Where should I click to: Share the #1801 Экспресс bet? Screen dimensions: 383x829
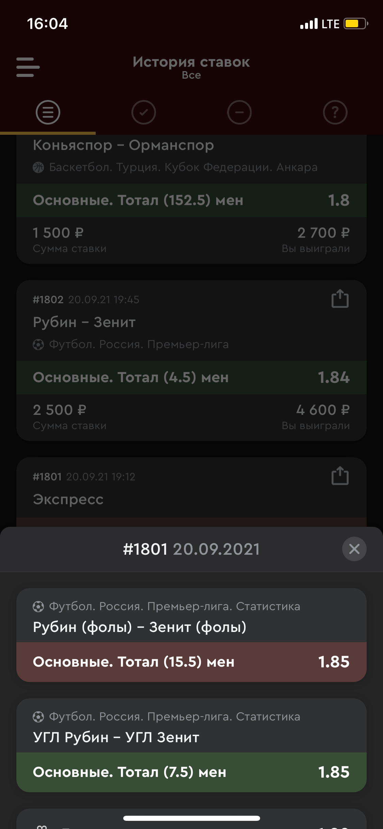coord(340,476)
